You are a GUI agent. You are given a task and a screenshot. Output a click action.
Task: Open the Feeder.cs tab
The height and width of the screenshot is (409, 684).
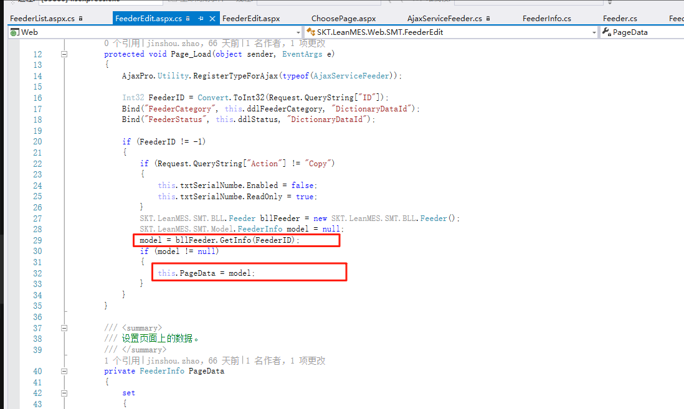pos(620,18)
